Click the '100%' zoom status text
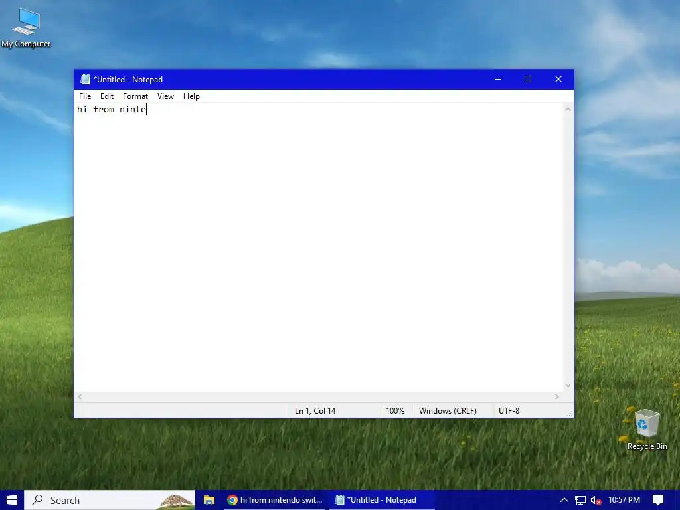 pos(395,410)
